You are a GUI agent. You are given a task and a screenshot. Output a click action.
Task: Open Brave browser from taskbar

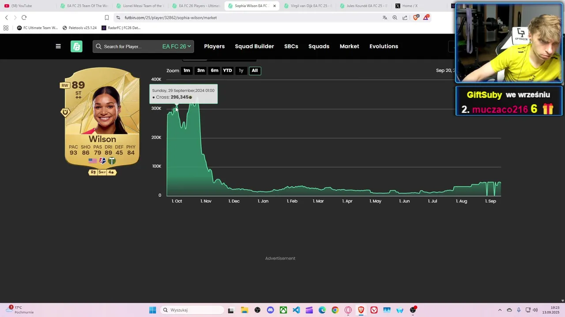(361, 310)
